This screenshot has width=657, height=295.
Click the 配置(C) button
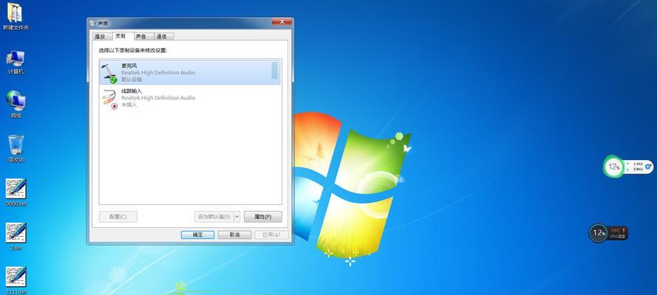point(118,216)
